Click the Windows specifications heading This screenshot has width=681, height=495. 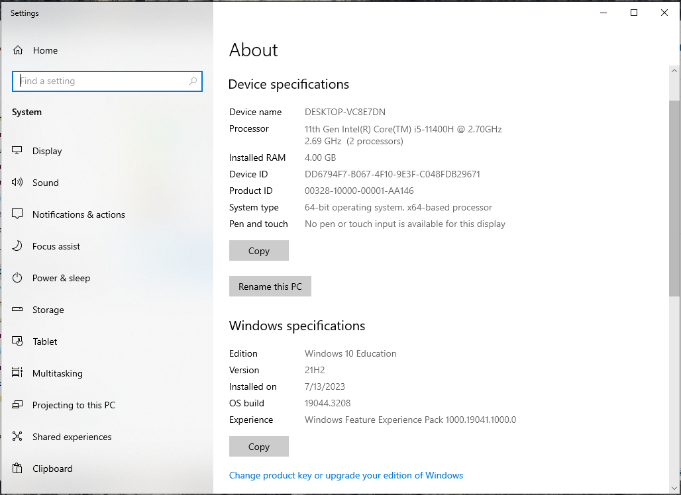pyautogui.click(x=297, y=326)
